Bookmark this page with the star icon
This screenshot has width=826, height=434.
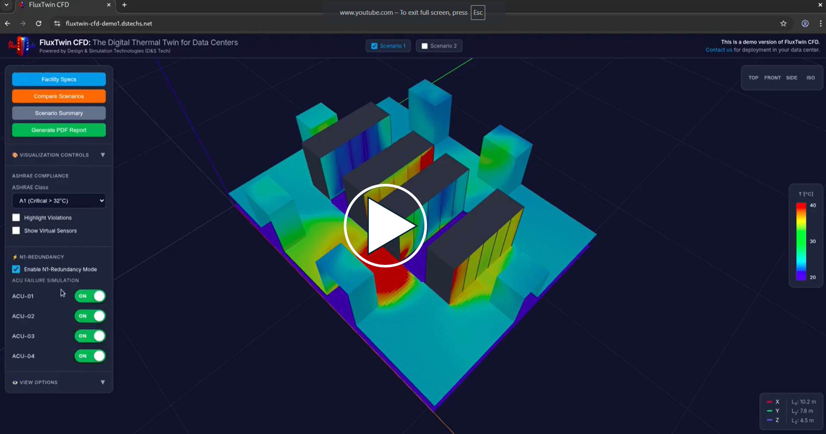(783, 23)
